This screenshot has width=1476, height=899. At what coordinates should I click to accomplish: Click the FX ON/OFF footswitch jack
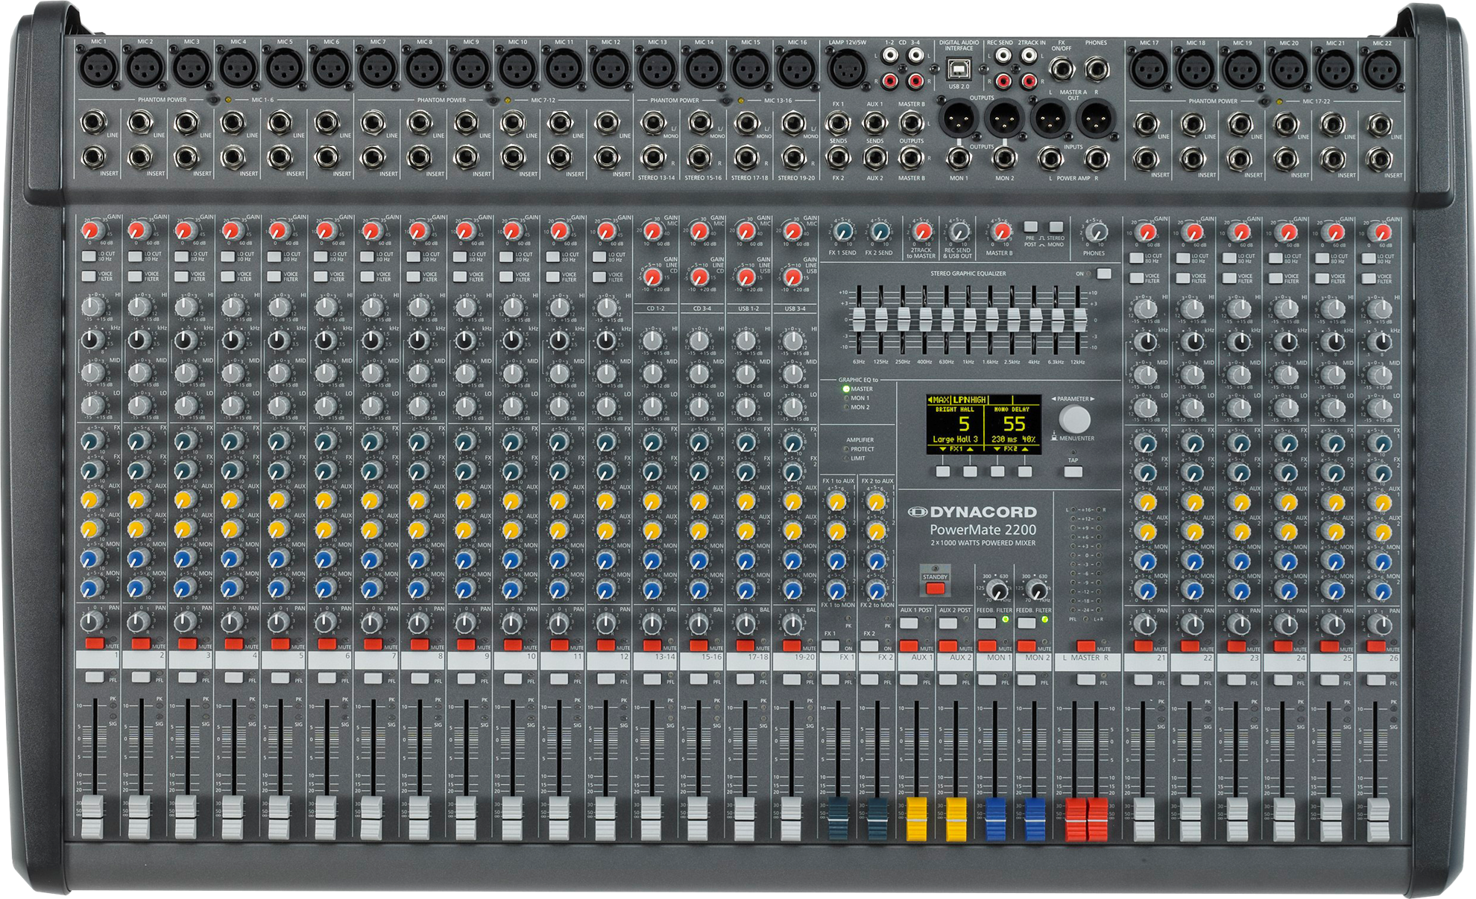click(x=1061, y=69)
